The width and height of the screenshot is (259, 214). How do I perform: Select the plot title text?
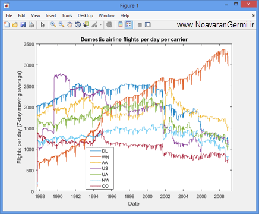(134, 39)
